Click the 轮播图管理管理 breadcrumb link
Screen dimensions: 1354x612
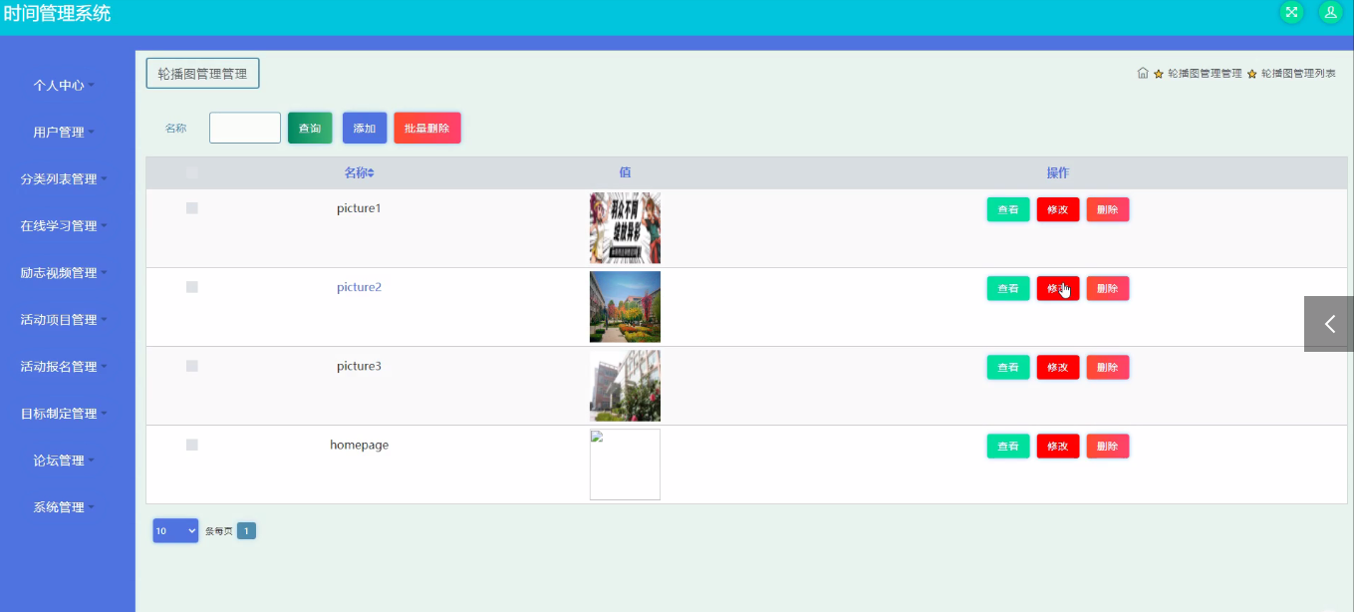tap(1205, 74)
